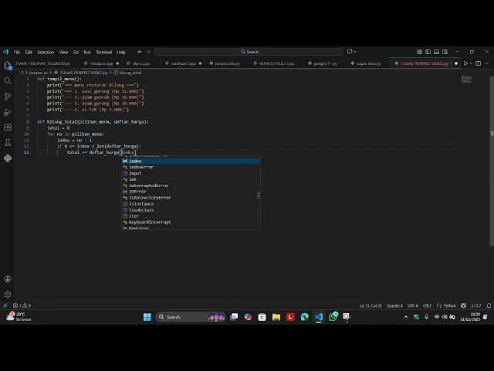The image size is (494, 371).
Task: Select 'input' from autocomplete suggestions
Action: 135,173
